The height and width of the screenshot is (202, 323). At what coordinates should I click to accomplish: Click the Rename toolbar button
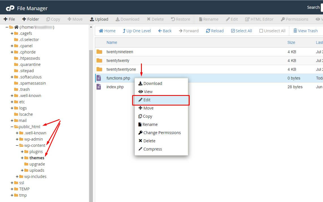[208, 19]
